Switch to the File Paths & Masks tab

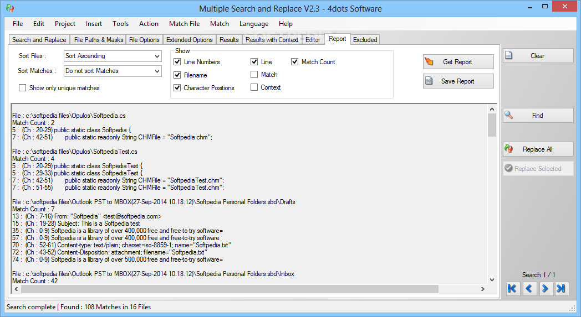[x=99, y=40]
